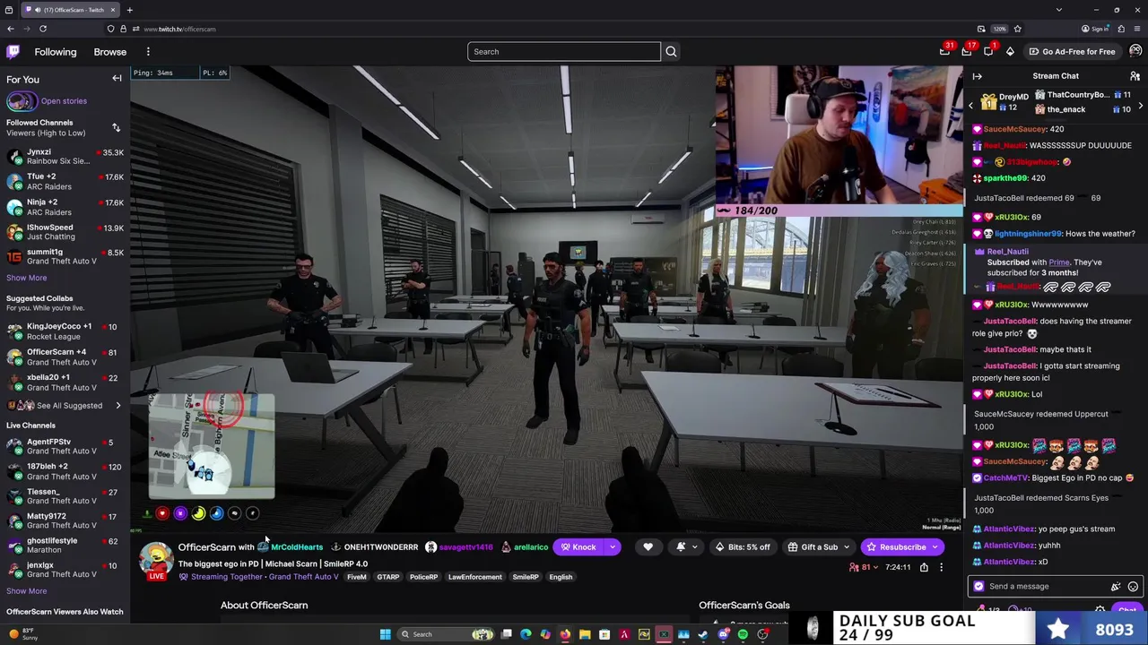Open the summit1g channel
Screen dimensions: 1148x645
tap(65, 257)
